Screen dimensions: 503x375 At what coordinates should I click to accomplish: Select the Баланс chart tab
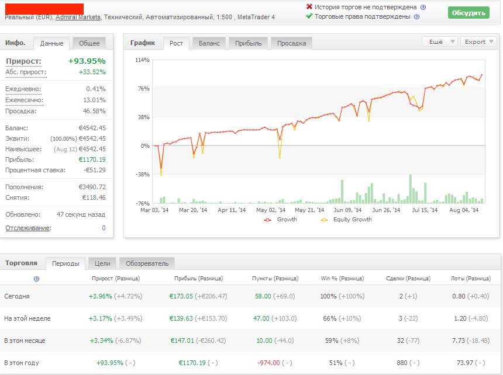(209, 43)
